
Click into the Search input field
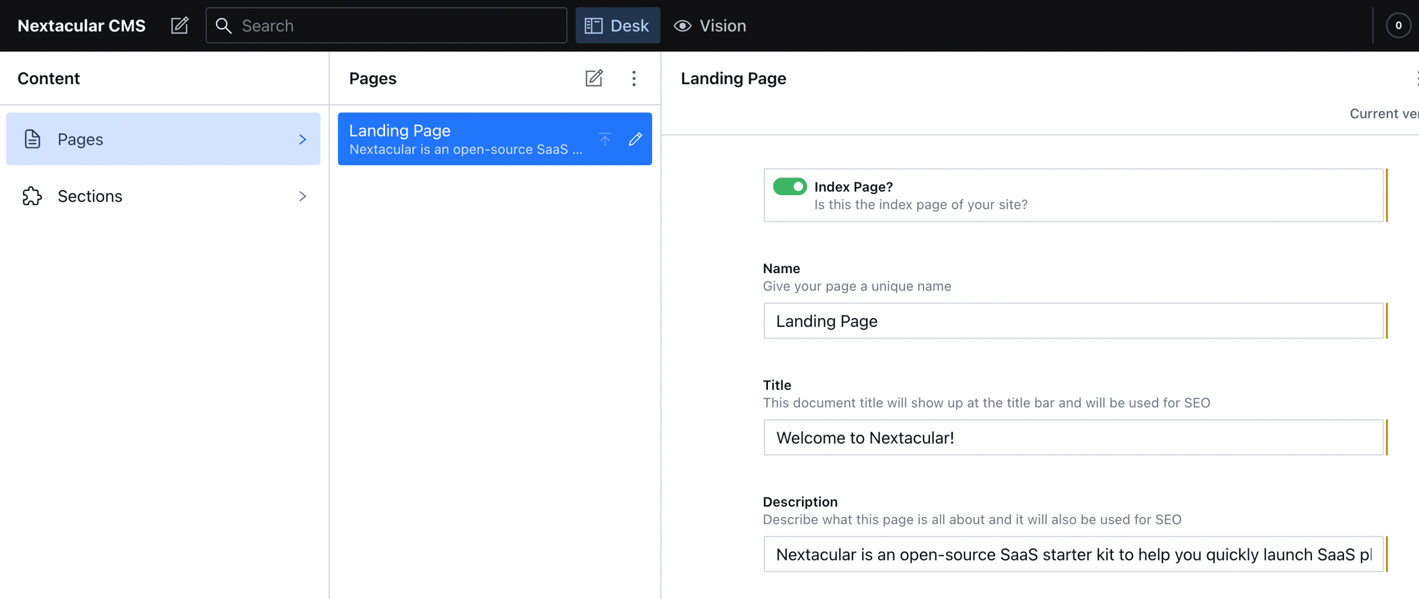[396, 25]
